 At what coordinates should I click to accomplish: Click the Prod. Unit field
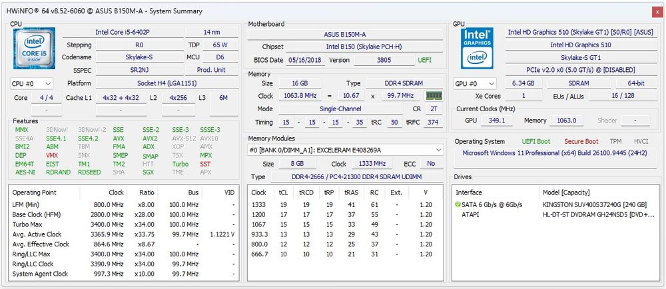[212, 70]
